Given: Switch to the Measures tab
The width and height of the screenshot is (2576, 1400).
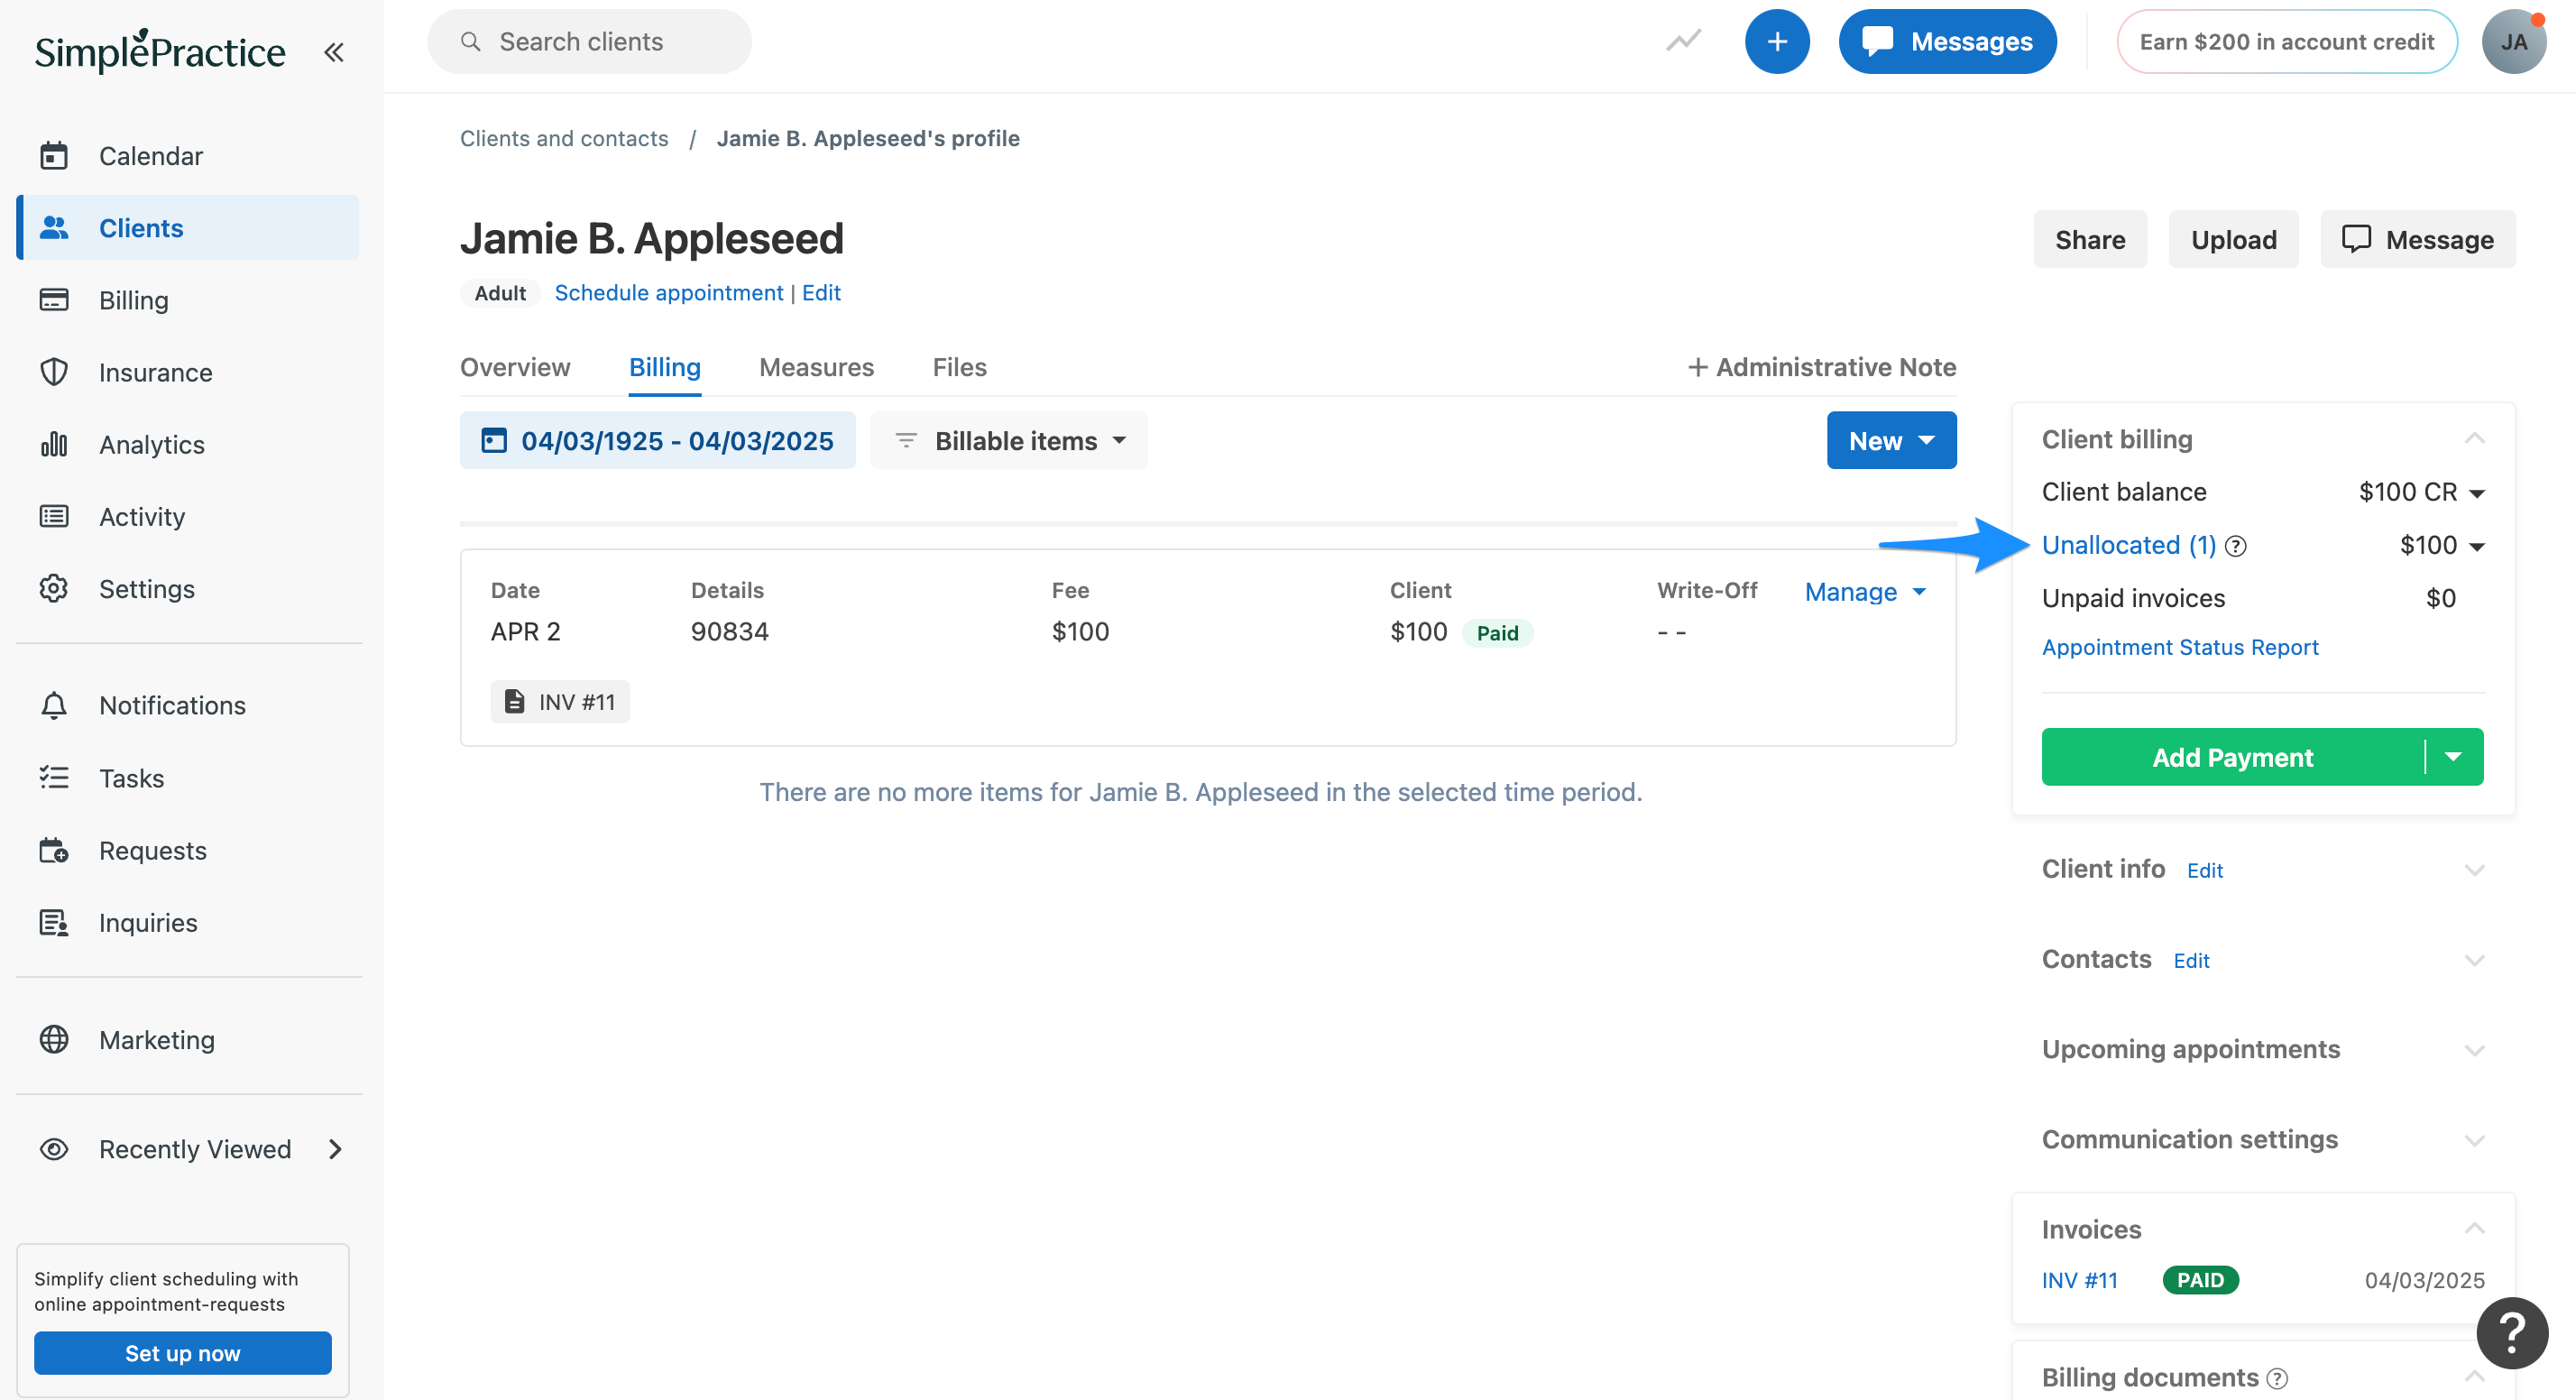Looking at the screenshot, I should 816,367.
